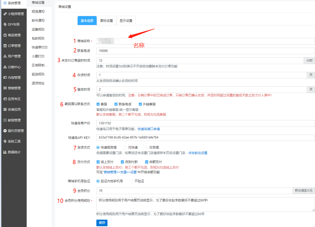Click the 系统管理 gear icon in sidebar
Image resolution: width=315 pixels, height=227 pixels.
[5, 3]
